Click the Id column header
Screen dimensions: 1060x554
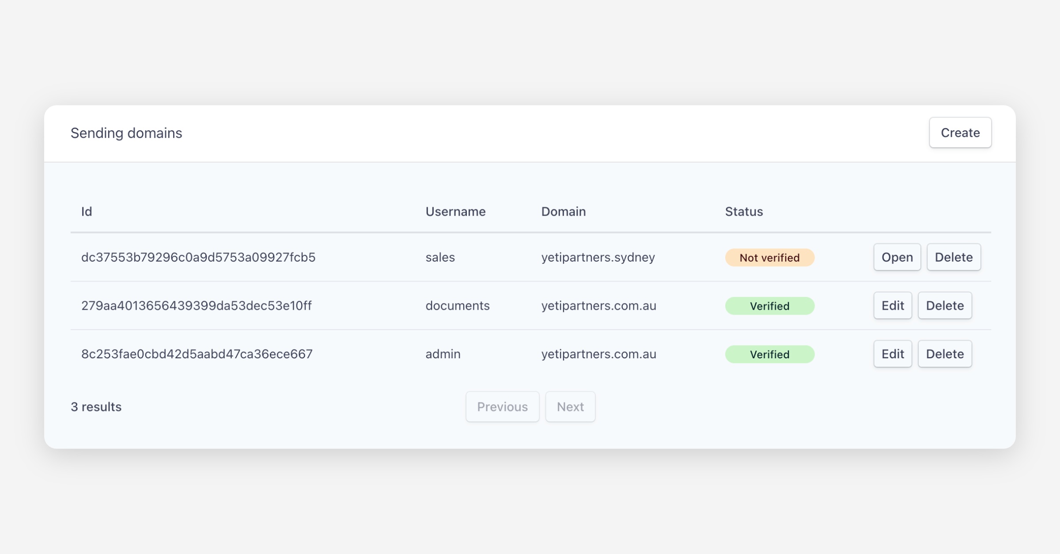[x=87, y=212]
